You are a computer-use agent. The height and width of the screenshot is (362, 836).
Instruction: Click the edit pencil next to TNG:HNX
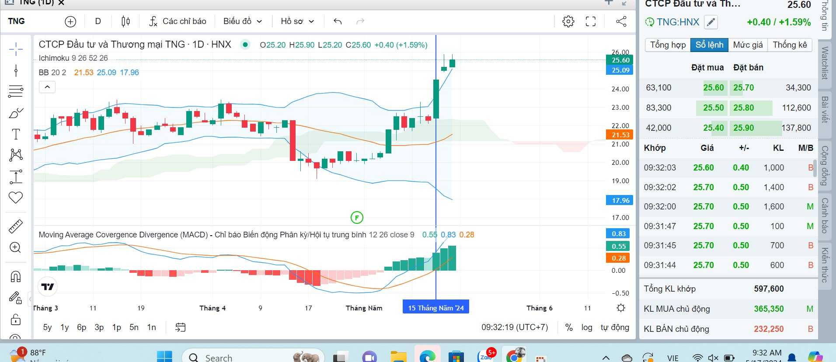coord(711,22)
